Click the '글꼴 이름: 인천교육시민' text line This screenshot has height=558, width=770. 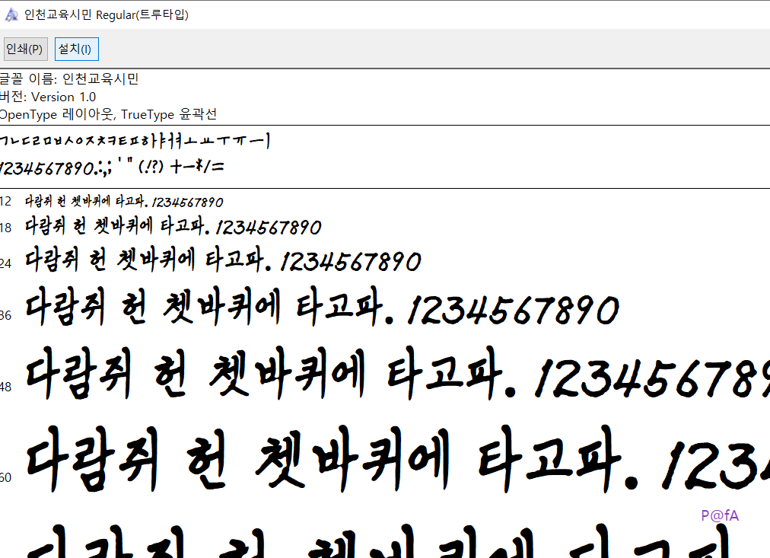tap(69, 78)
